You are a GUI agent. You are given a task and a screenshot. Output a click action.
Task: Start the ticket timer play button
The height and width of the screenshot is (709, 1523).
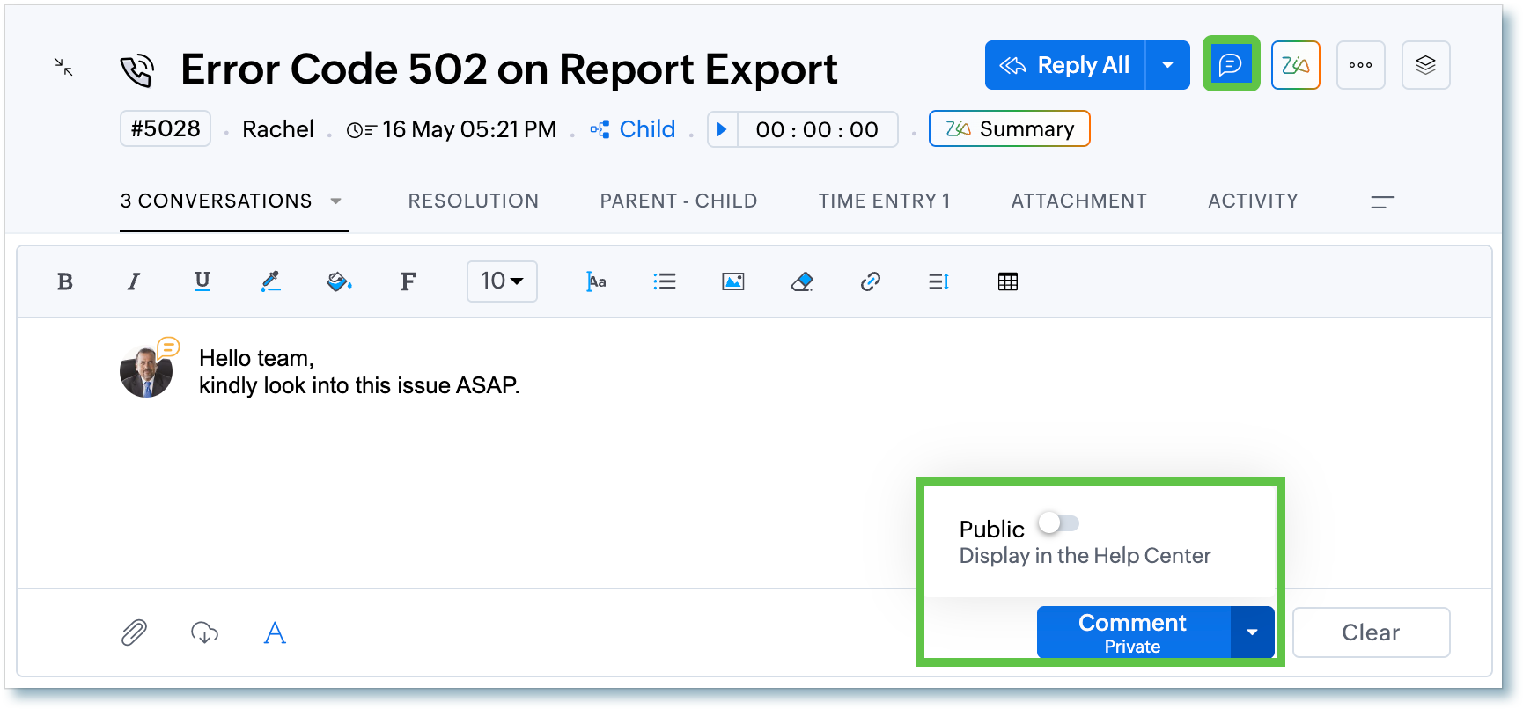pos(722,129)
